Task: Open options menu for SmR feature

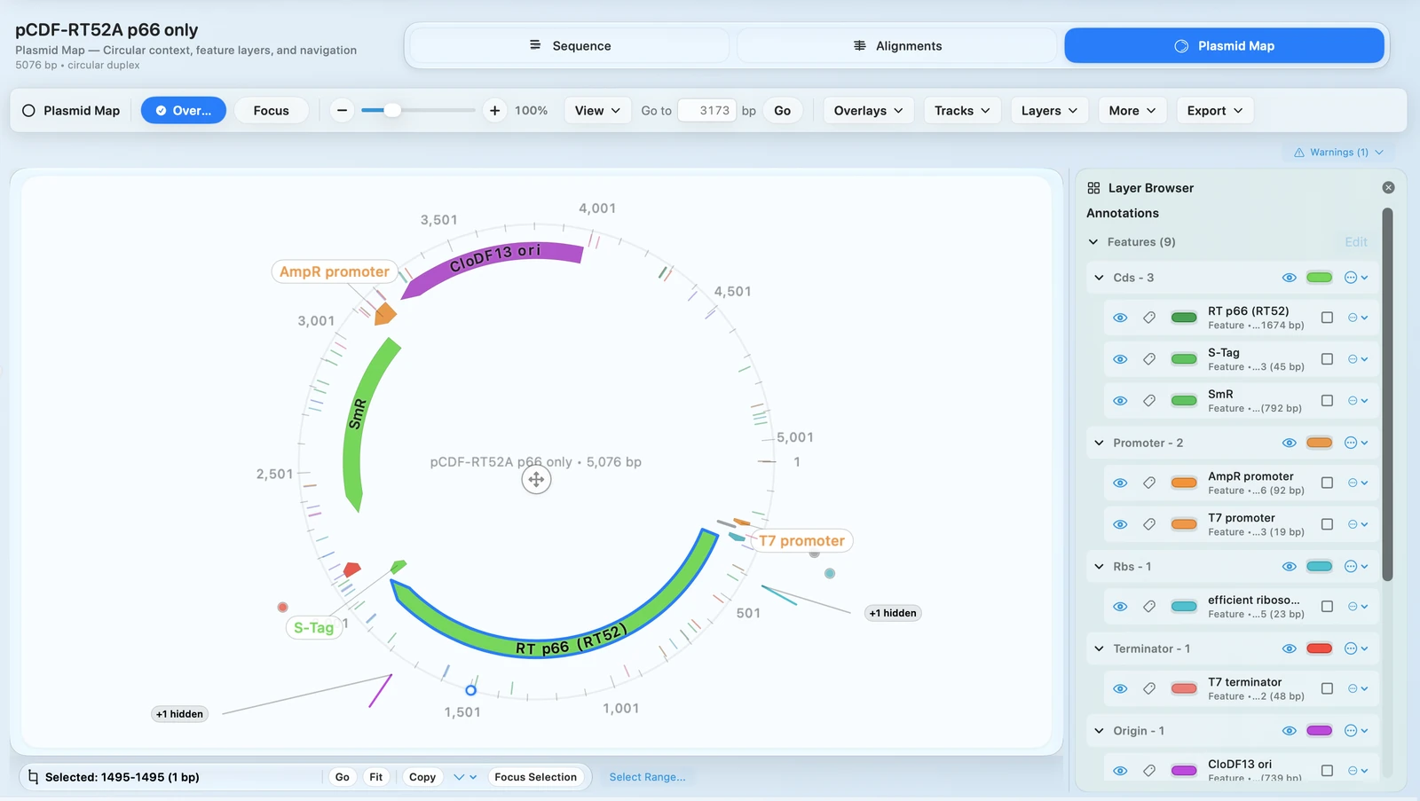Action: point(1358,401)
